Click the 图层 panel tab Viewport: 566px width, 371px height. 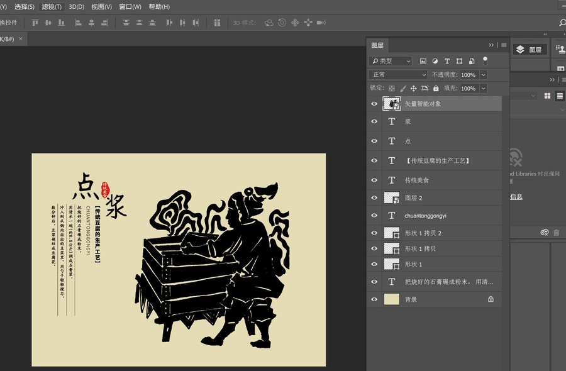coord(377,45)
